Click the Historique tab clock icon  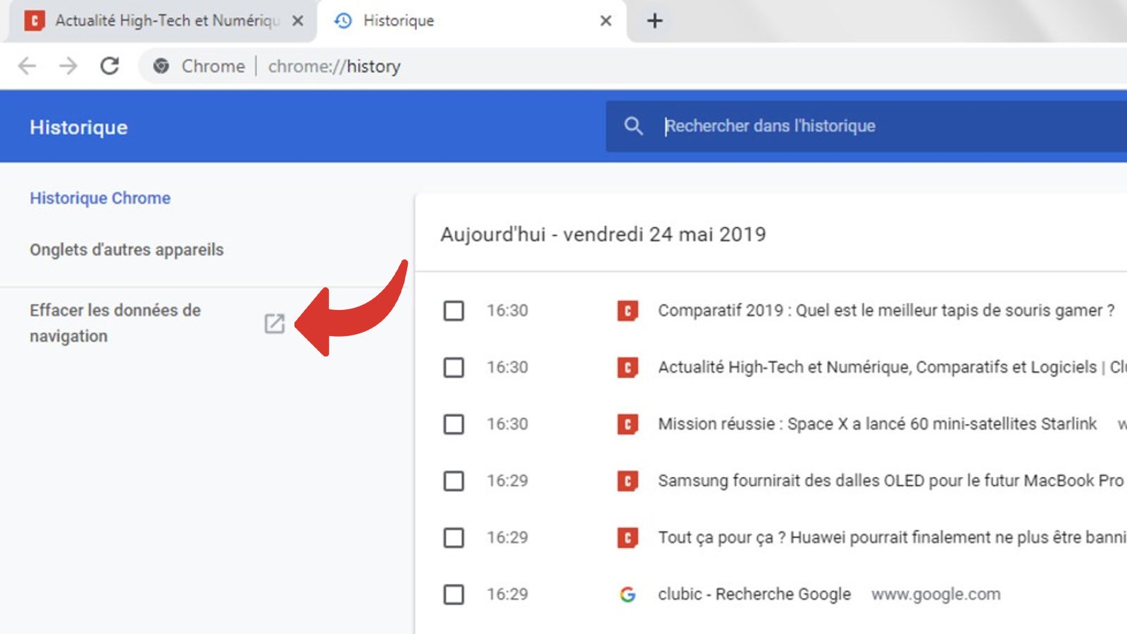[343, 20]
